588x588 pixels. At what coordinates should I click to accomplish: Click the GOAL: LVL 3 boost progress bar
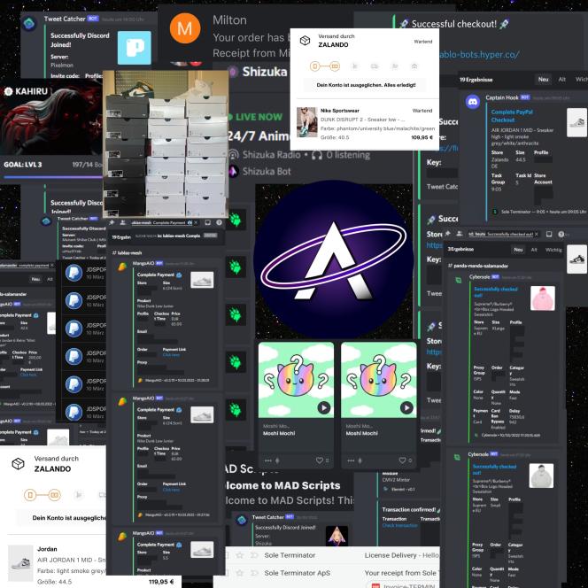pyautogui.click(x=51, y=177)
